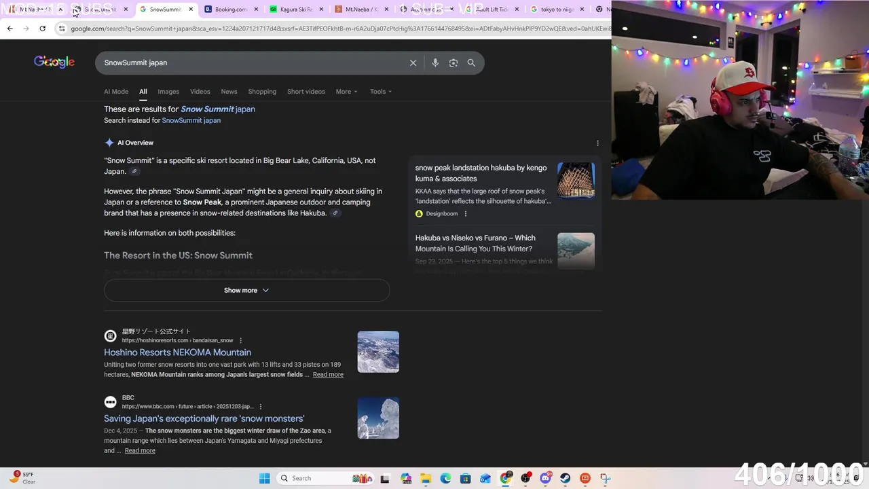Open Microsoft Store from the taskbar
869x489 pixels.
(x=465, y=478)
